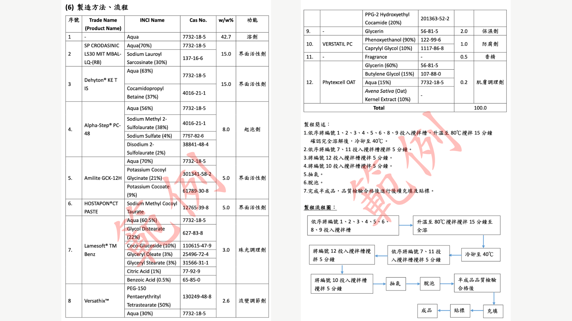Click the '42.7' percentage cell
The height and width of the screenshot is (321, 572).
pyautogui.click(x=226, y=37)
